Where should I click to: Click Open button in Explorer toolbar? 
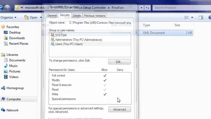tap(31, 18)
